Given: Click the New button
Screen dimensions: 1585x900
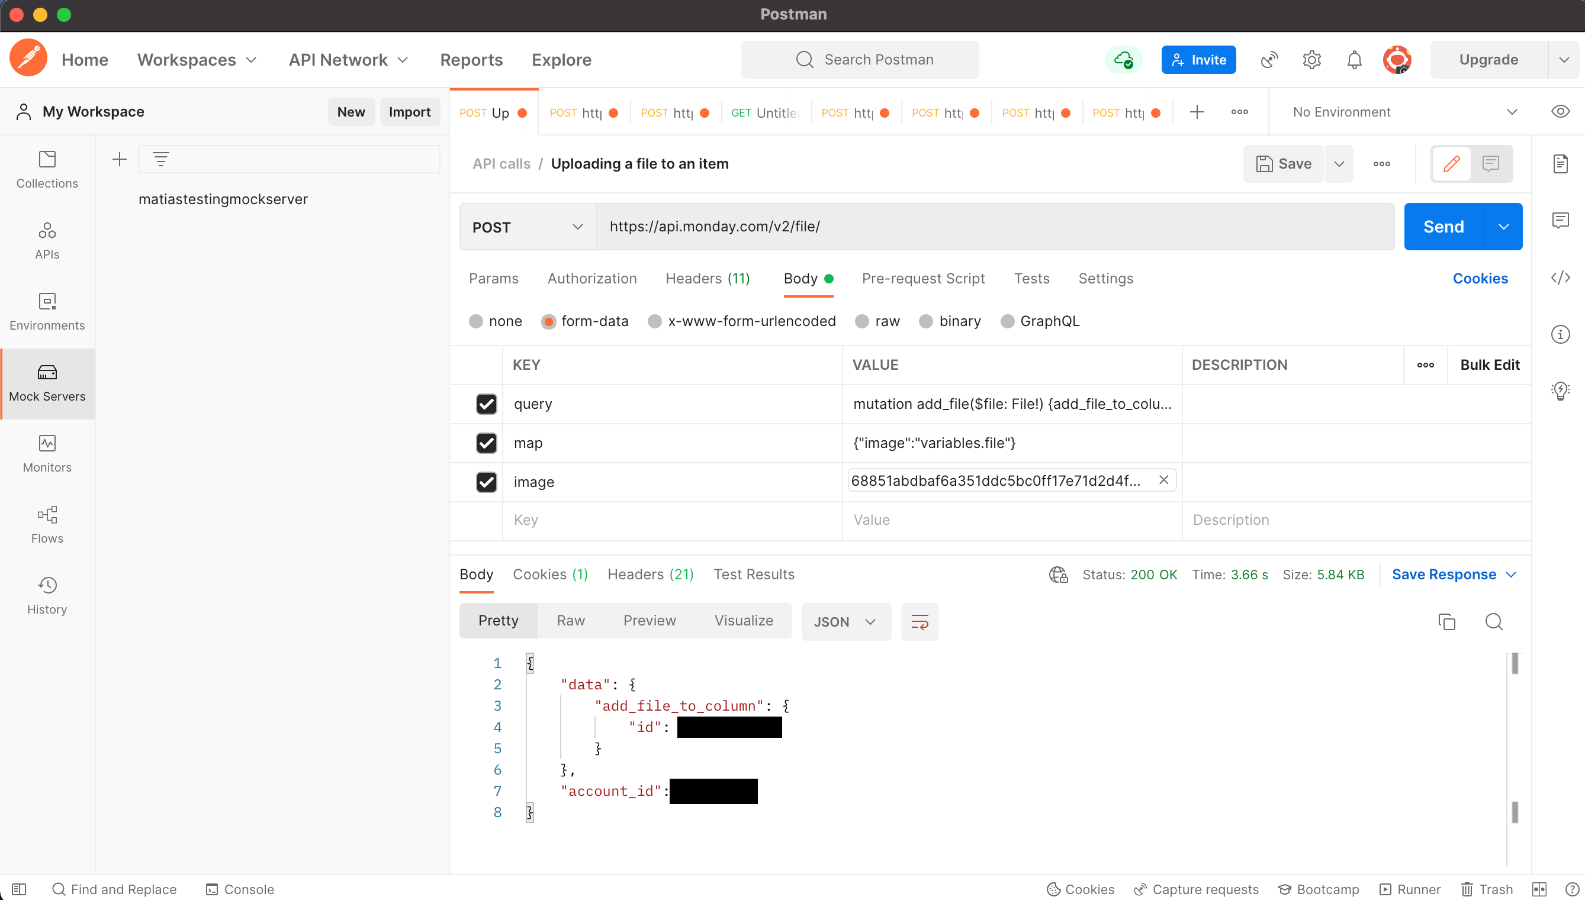Looking at the screenshot, I should click(351, 112).
